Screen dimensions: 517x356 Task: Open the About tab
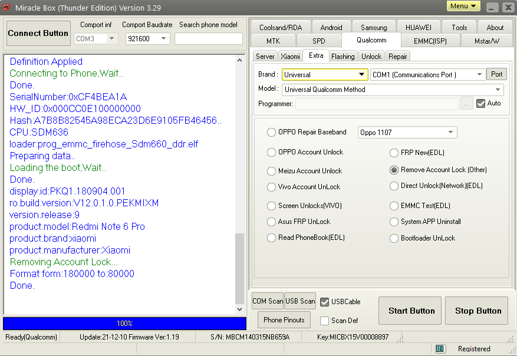495,27
